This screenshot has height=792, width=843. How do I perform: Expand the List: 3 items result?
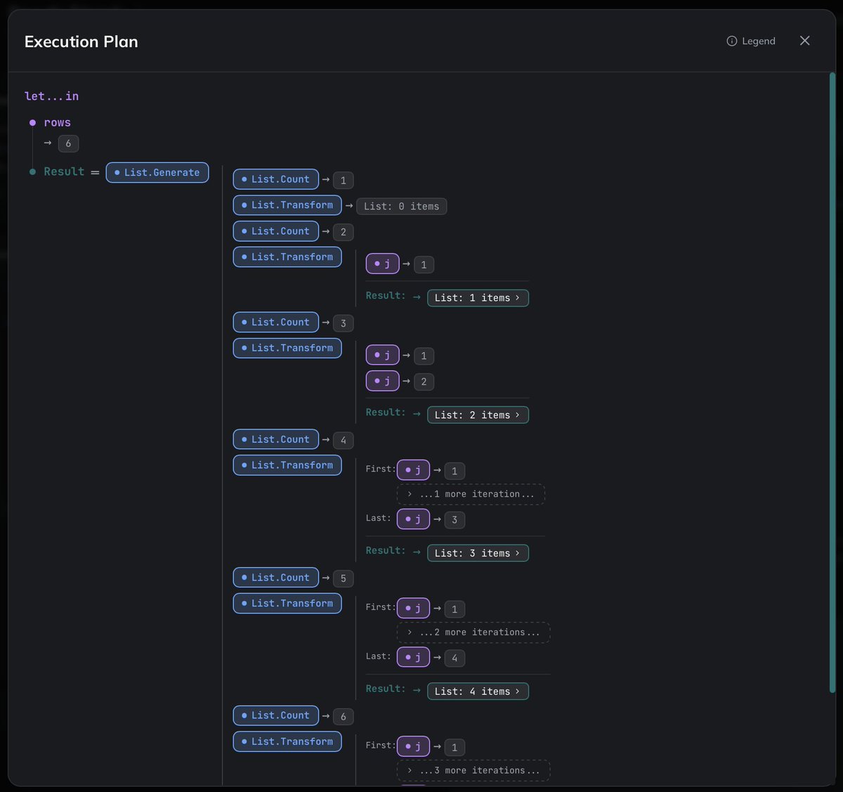pos(478,553)
